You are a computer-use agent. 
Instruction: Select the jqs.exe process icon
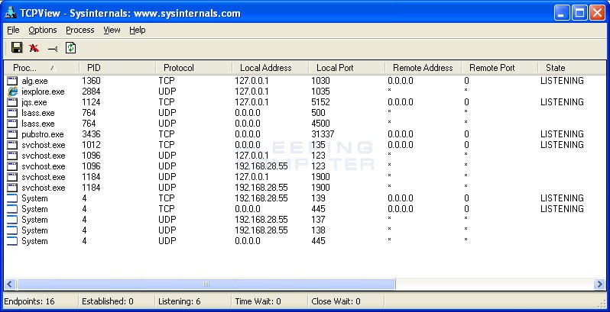point(12,102)
